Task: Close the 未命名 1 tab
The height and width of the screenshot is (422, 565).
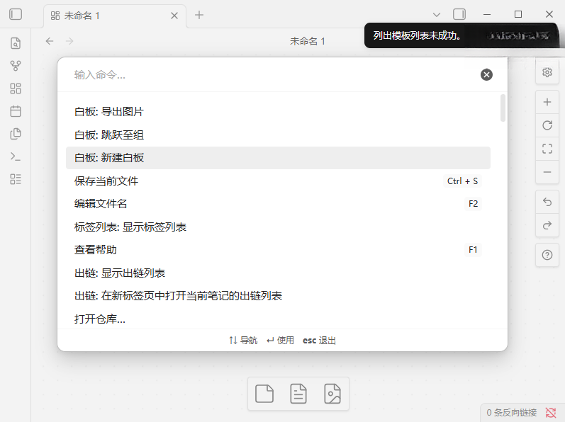Action: click(174, 16)
